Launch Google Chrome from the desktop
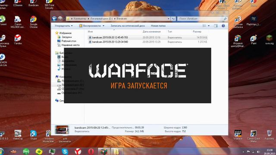This screenshot has width=276, height=155. tap(34, 22)
